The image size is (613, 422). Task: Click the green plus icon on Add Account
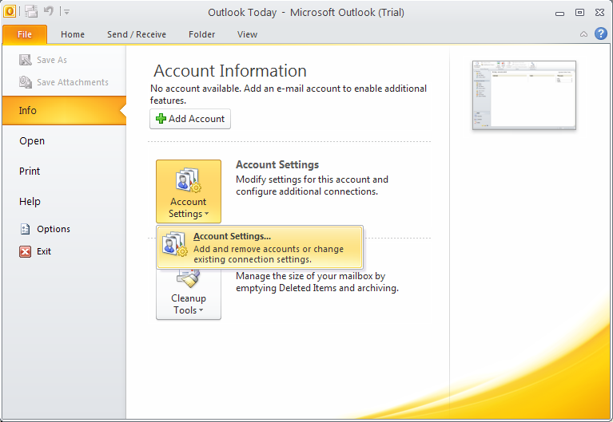coord(161,119)
